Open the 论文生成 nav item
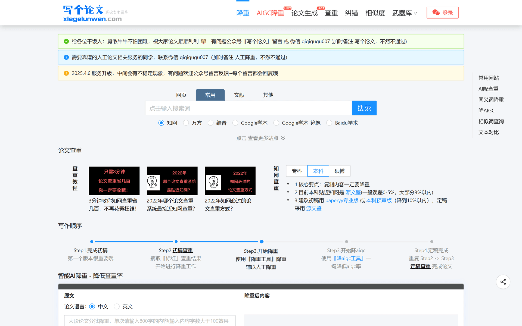 pos(304,13)
